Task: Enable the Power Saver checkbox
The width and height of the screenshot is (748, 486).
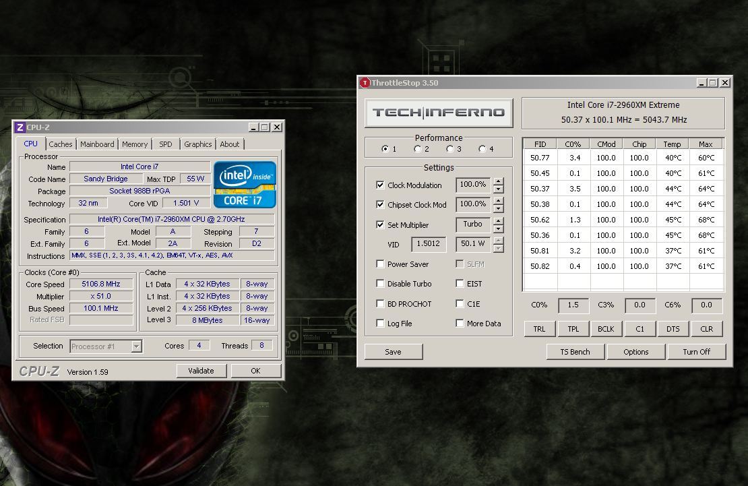Action: (380, 264)
